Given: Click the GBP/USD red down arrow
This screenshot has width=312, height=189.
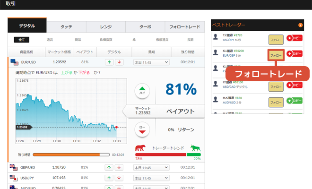Looking at the screenshot, I should coord(119,167).
